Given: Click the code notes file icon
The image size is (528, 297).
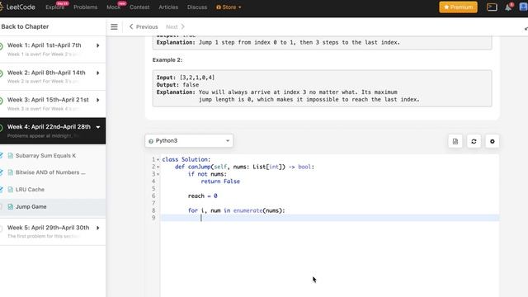Looking at the screenshot, I should (455, 141).
